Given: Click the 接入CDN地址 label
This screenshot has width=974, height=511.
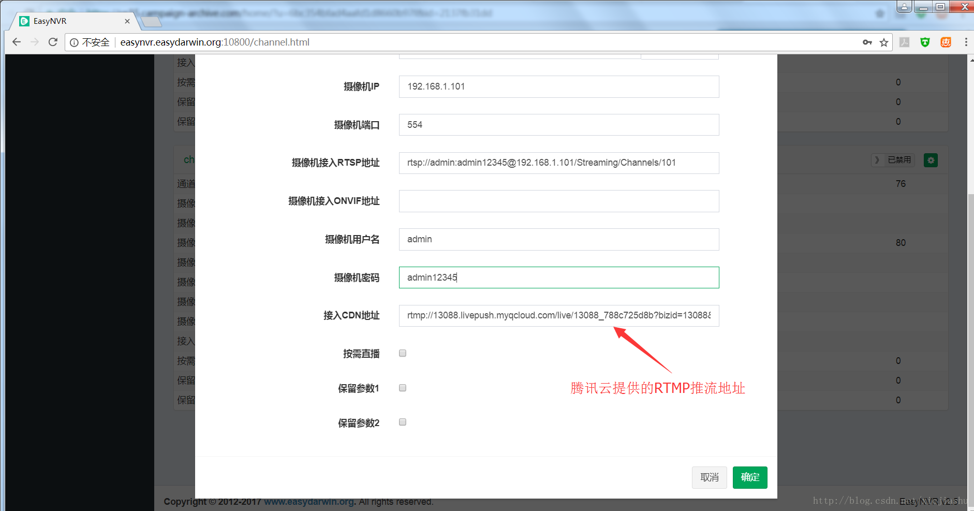Looking at the screenshot, I should (x=351, y=315).
